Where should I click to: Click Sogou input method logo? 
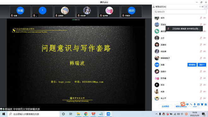[183, 104]
